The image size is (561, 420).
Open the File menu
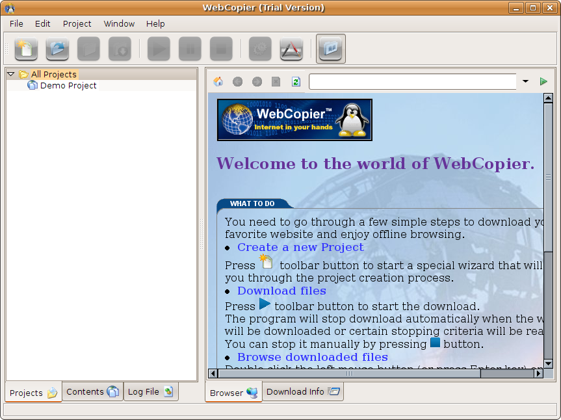coord(16,23)
